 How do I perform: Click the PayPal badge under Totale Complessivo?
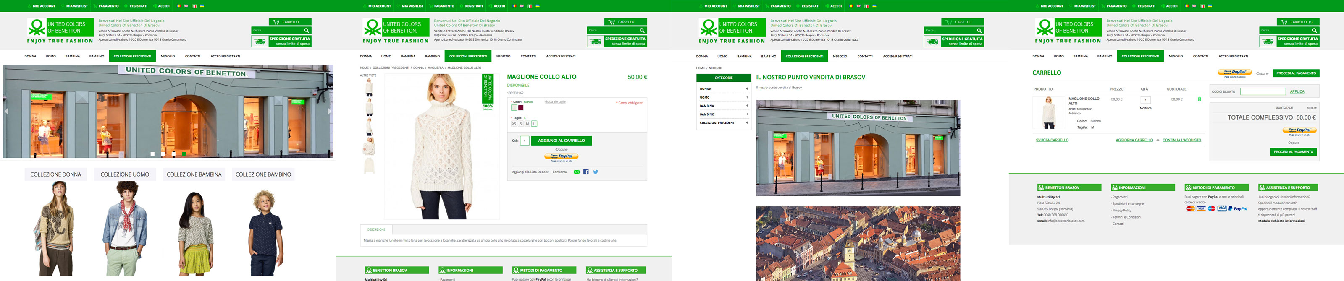1299,131
